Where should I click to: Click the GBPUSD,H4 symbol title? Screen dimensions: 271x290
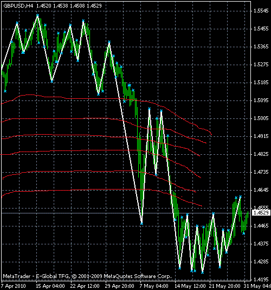(18, 6)
